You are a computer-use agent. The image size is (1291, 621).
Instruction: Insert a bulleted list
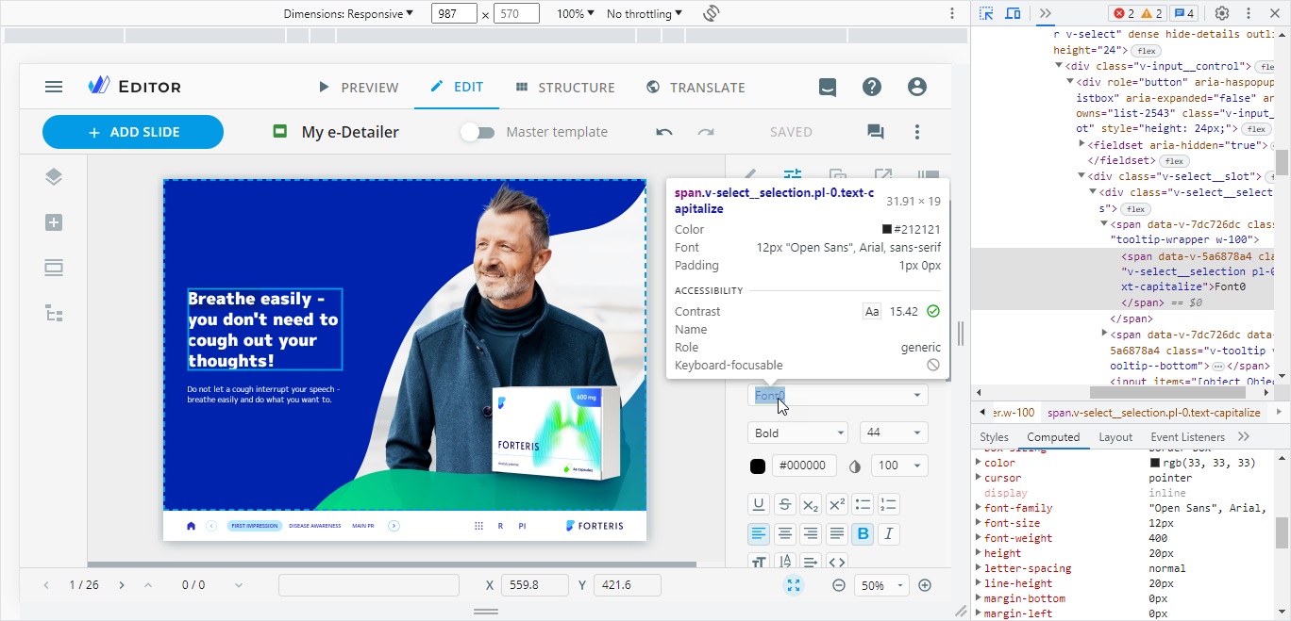point(862,503)
